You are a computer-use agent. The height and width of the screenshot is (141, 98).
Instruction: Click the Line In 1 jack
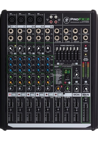pyautogui.click(x=11, y=31)
